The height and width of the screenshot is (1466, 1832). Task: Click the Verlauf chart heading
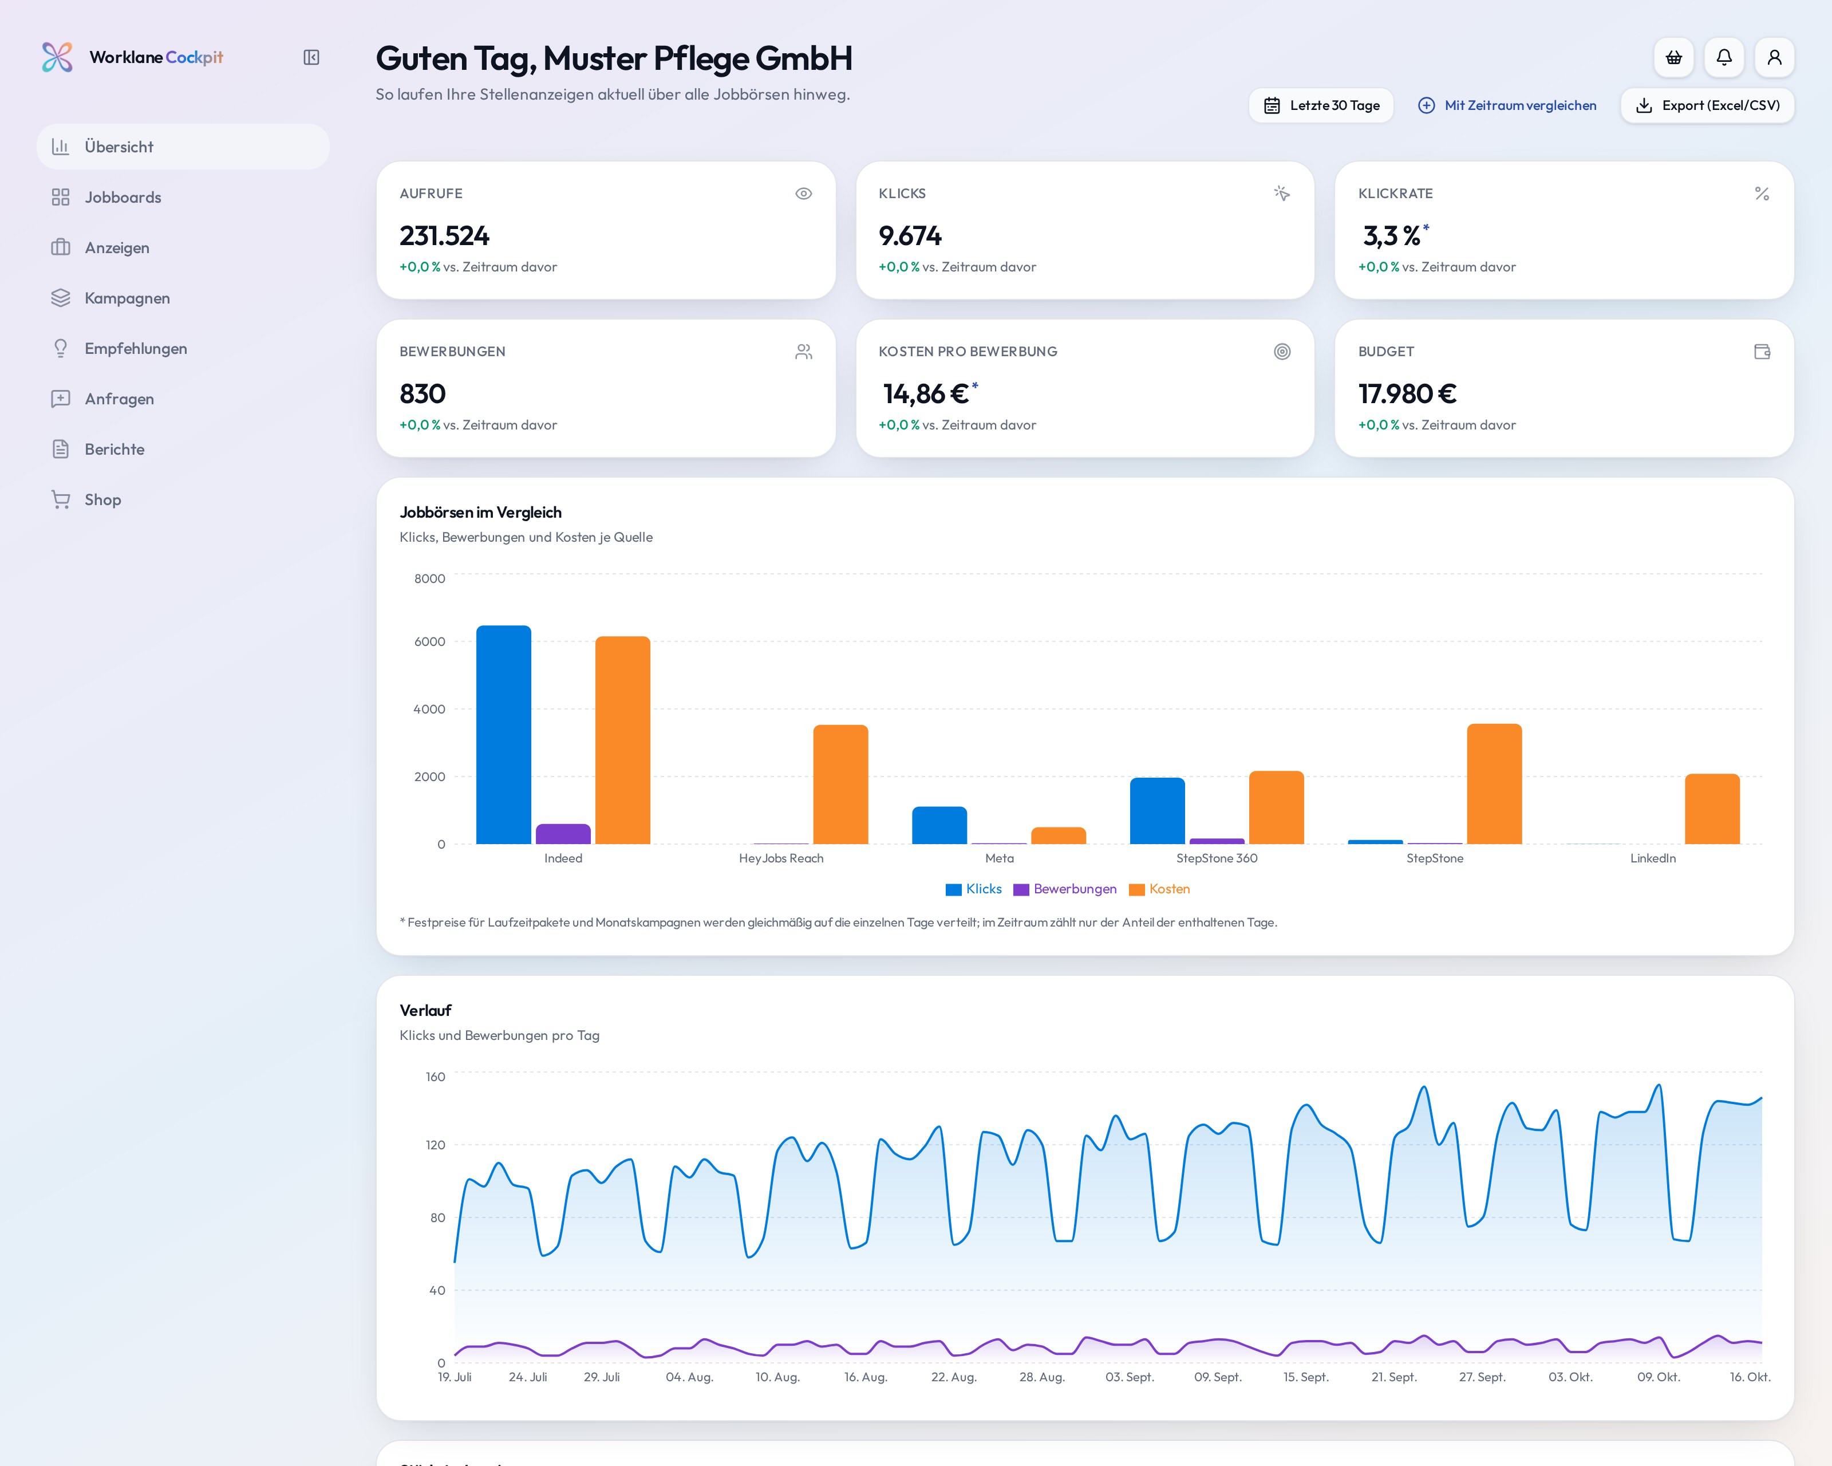tap(425, 1011)
